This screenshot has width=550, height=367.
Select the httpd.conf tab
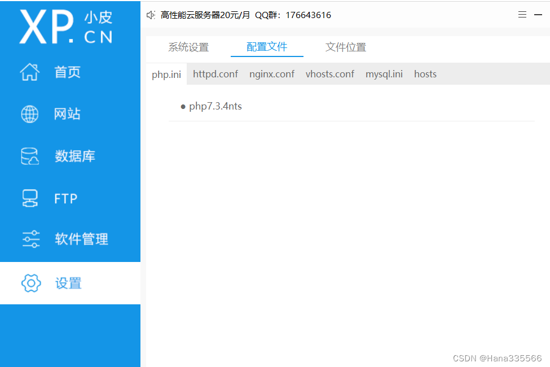pyautogui.click(x=215, y=74)
